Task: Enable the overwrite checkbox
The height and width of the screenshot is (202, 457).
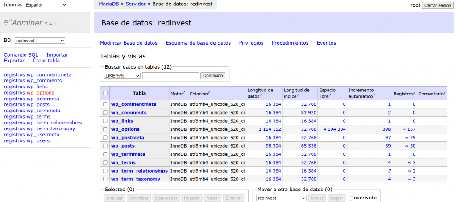Action: click(351, 198)
